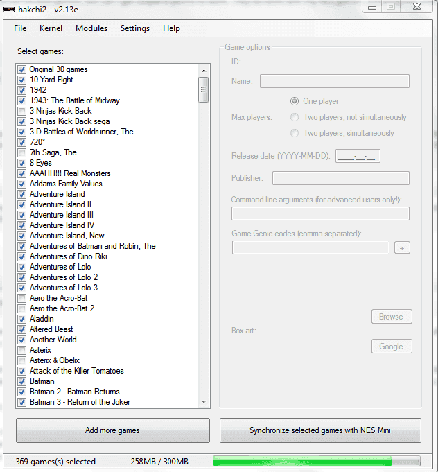Select 3 Ninjas Kick Back sega entry

[69, 121]
